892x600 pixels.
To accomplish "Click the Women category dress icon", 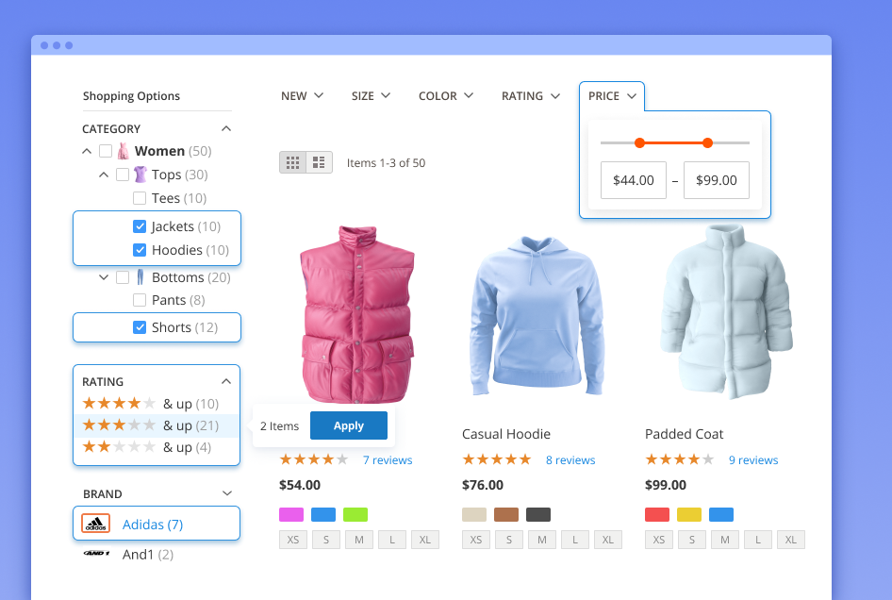I will click(124, 151).
